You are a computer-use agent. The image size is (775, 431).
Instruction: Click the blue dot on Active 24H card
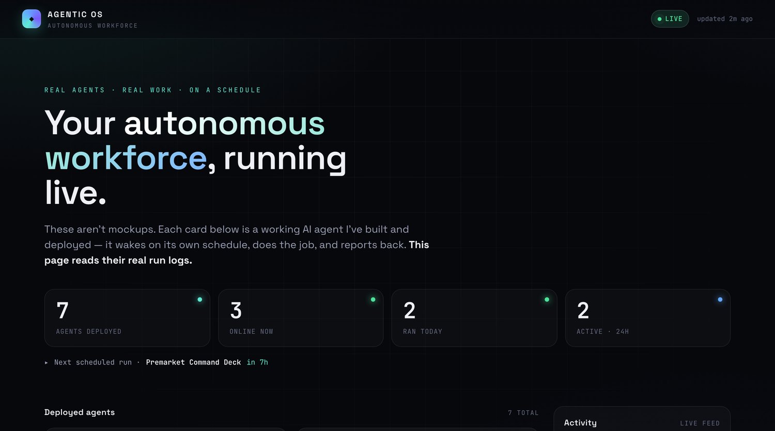click(720, 299)
